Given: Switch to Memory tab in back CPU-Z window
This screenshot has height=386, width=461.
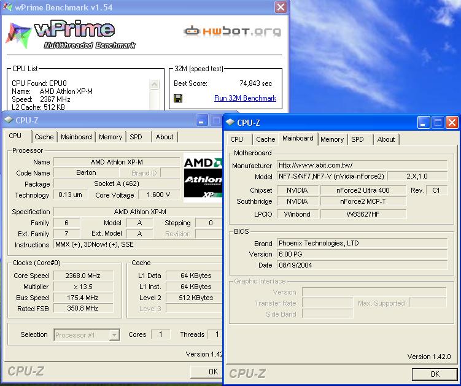Looking at the screenshot, I should tap(110, 137).
